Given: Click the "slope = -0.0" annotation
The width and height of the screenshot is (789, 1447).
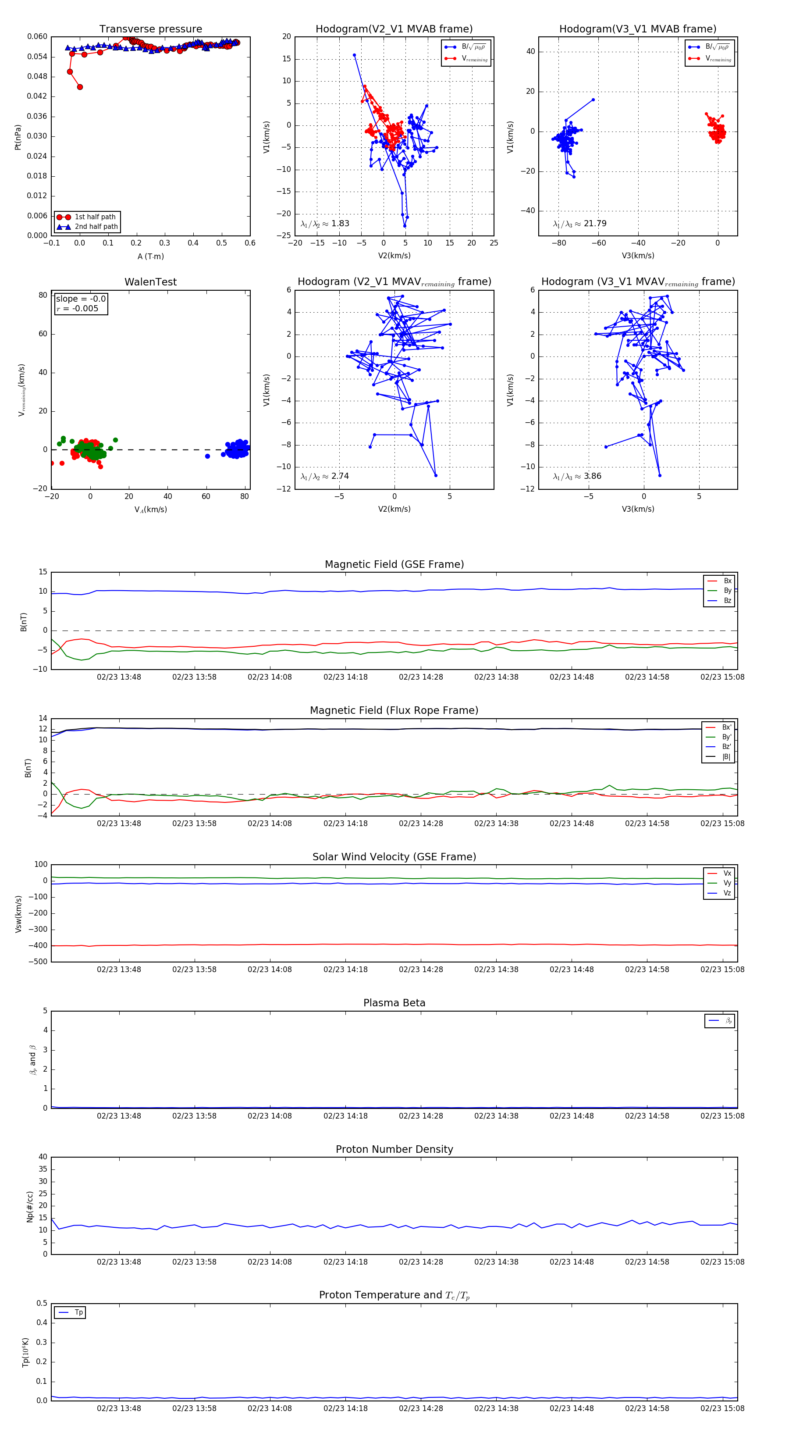Looking at the screenshot, I should pos(81,299).
